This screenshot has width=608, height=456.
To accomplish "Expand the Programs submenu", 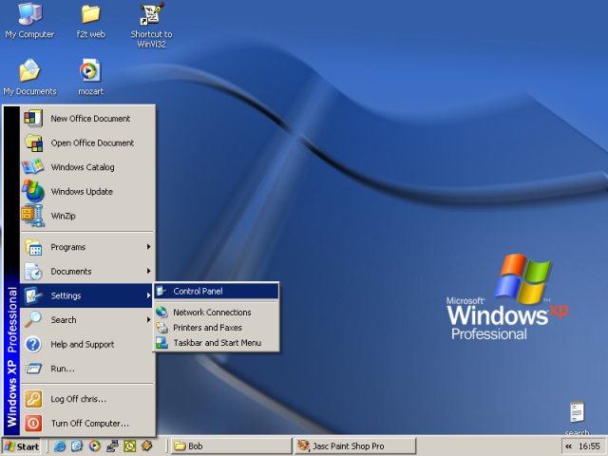I will 87,247.
